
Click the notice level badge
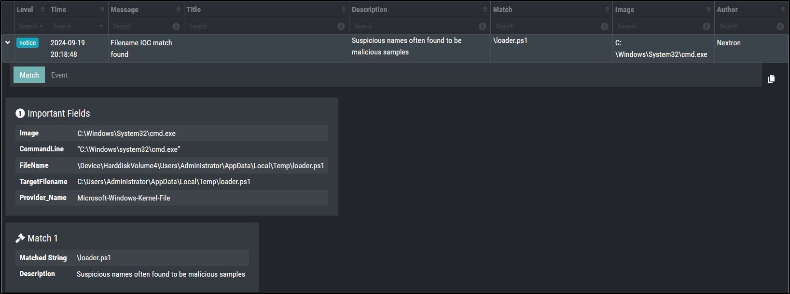(x=28, y=43)
